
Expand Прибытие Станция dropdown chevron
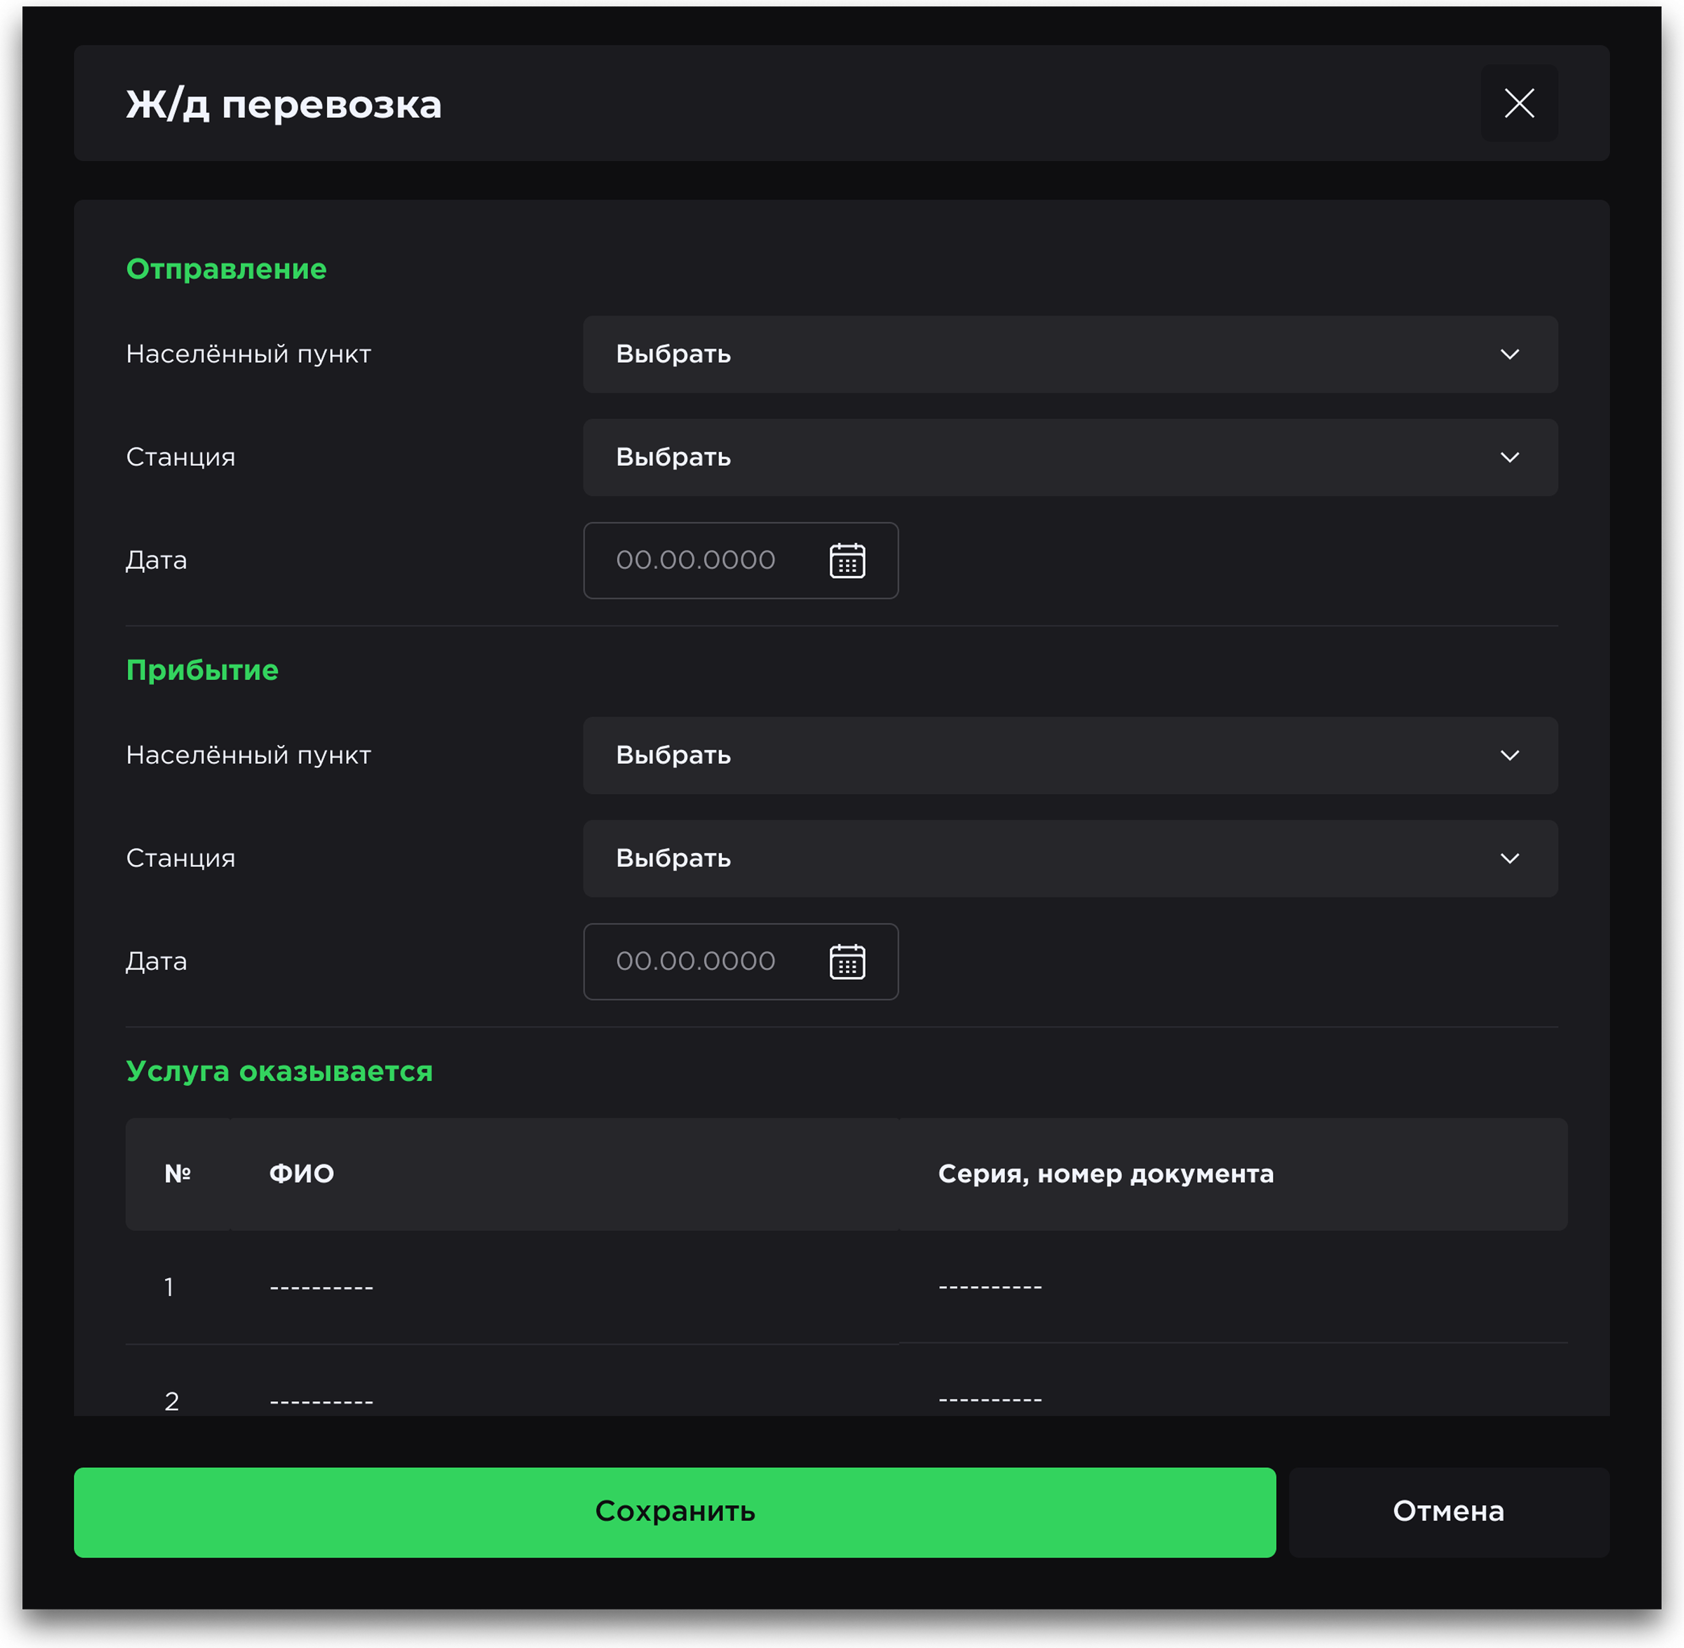click(1509, 858)
